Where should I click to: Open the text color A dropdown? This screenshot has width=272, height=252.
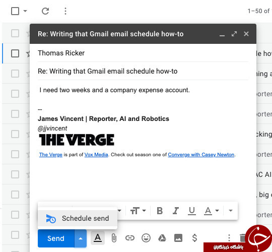(212, 211)
